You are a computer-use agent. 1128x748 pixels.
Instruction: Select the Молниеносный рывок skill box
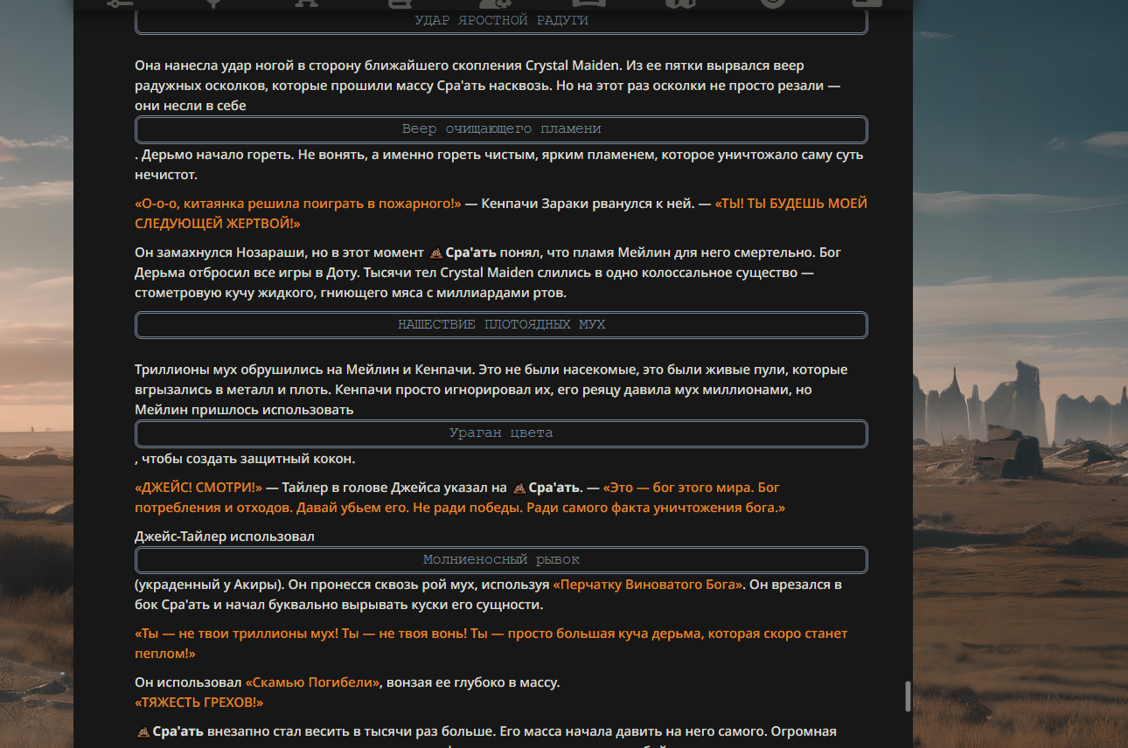tap(501, 560)
